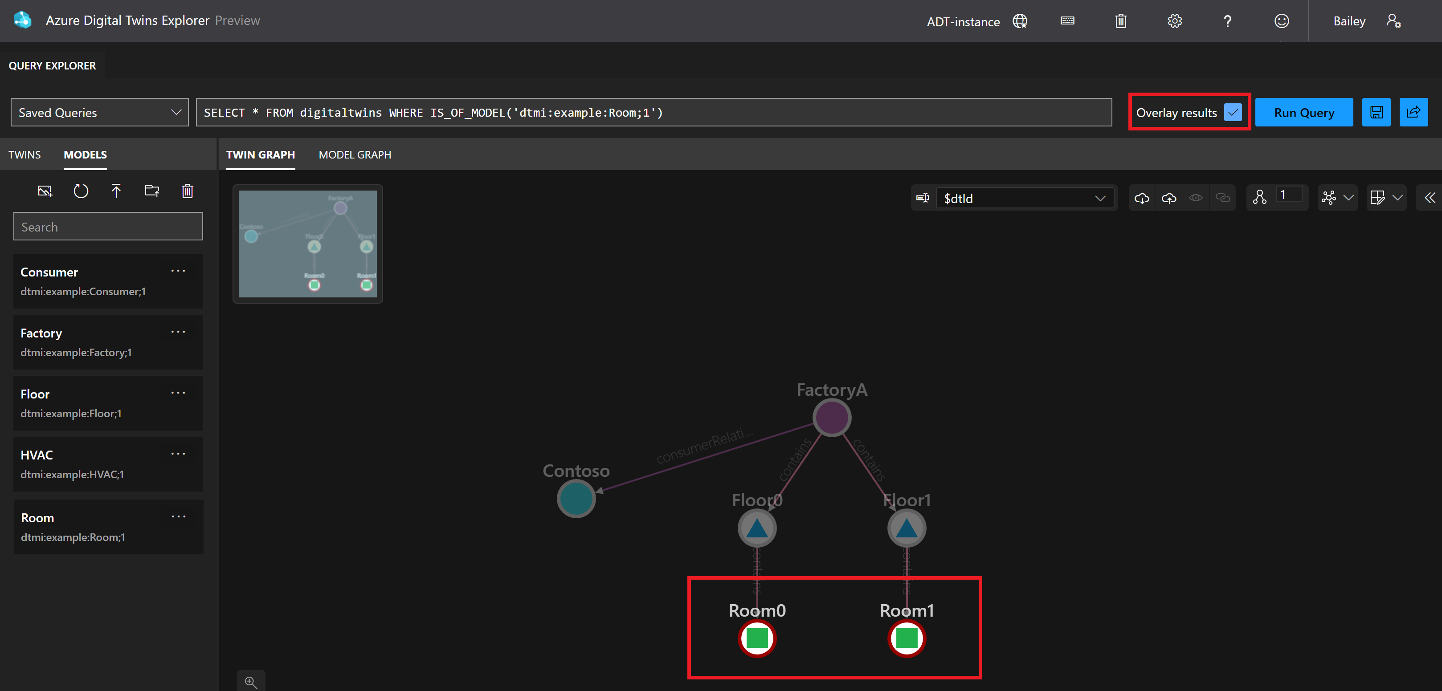This screenshot has width=1442, height=691.
Task: Open the Saved Queries dropdown
Action: (x=100, y=113)
